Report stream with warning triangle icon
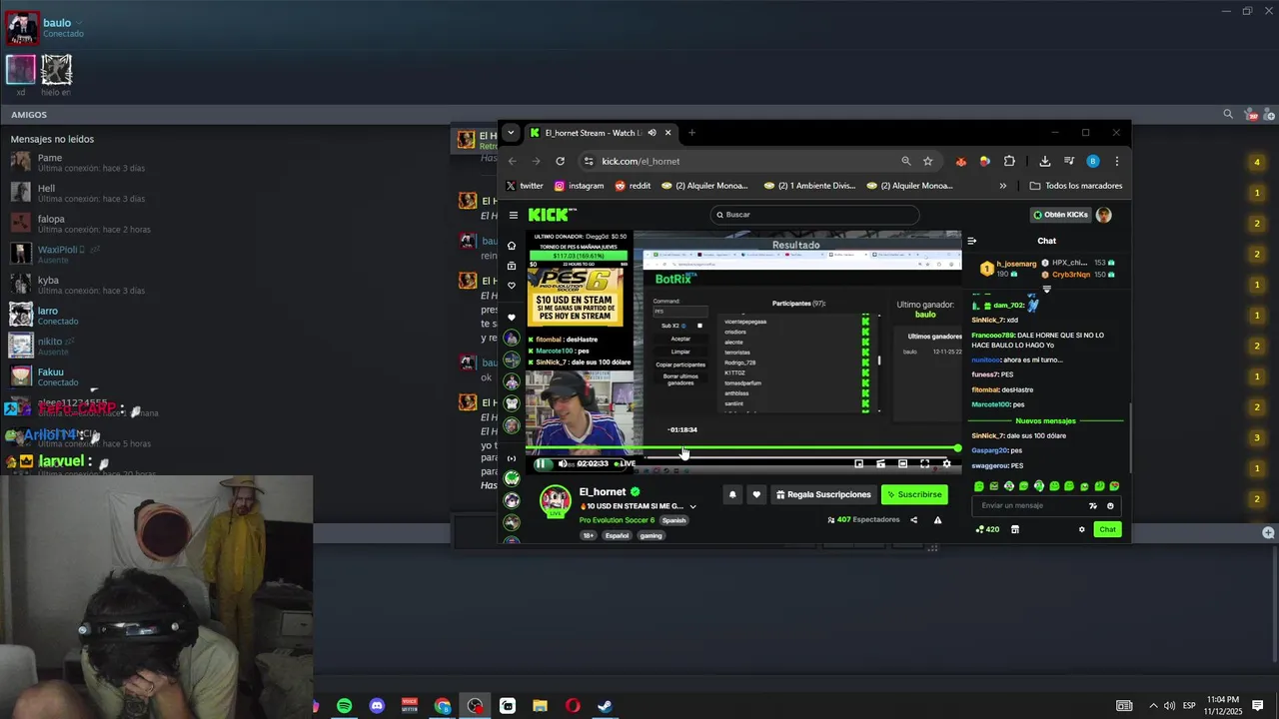Screen dimensions: 1279x719 click(x=937, y=519)
